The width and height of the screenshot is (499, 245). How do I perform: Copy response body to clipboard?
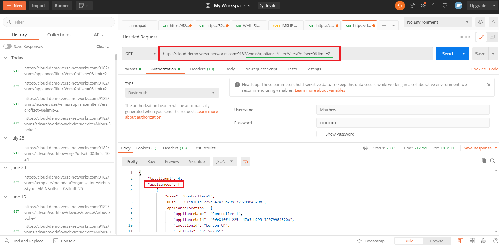(x=484, y=161)
